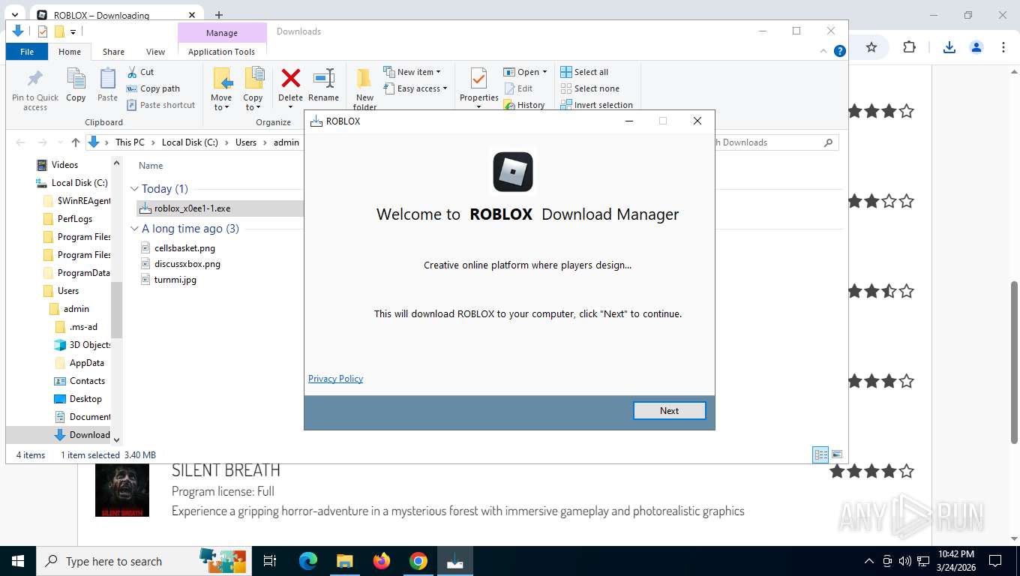Select discussxbox.png file
This screenshot has height=576, width=1020.
tap(187, 264)
